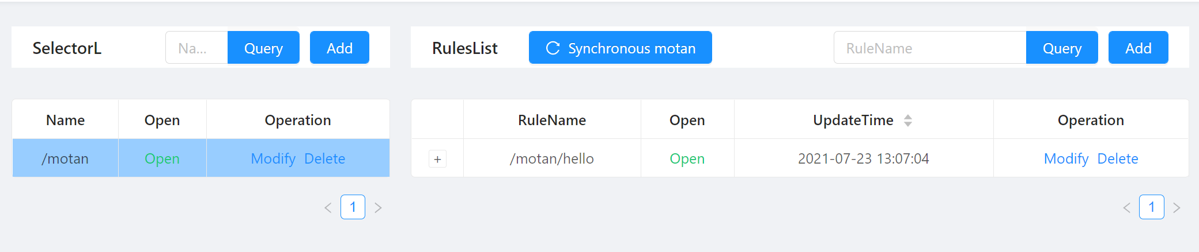Select the /motan selector row

tap(65, 159)
